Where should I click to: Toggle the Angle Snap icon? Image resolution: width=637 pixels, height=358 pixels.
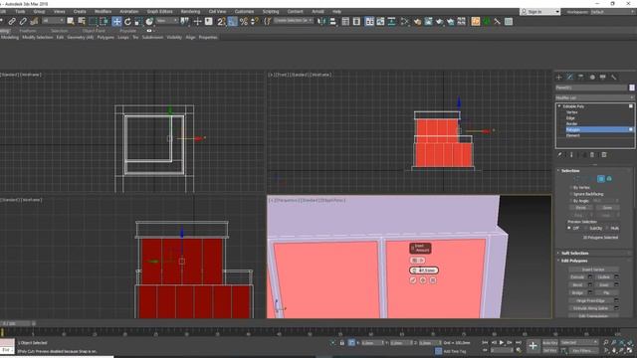(232, 22)
